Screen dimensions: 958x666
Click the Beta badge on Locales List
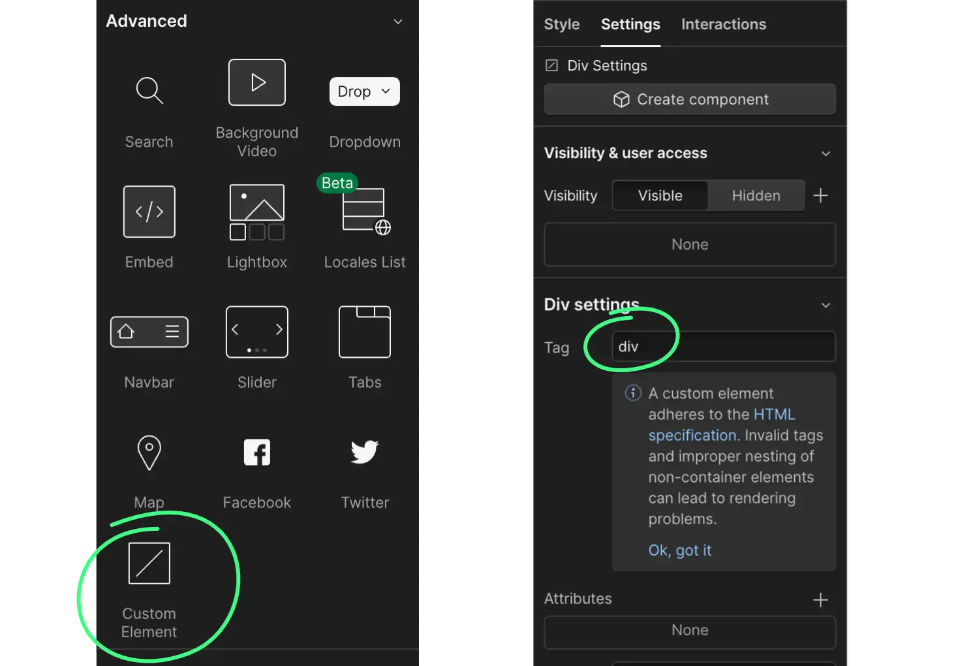coord(337,183)
